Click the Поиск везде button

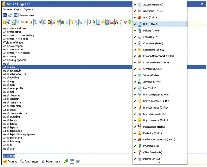pos(29,161)
